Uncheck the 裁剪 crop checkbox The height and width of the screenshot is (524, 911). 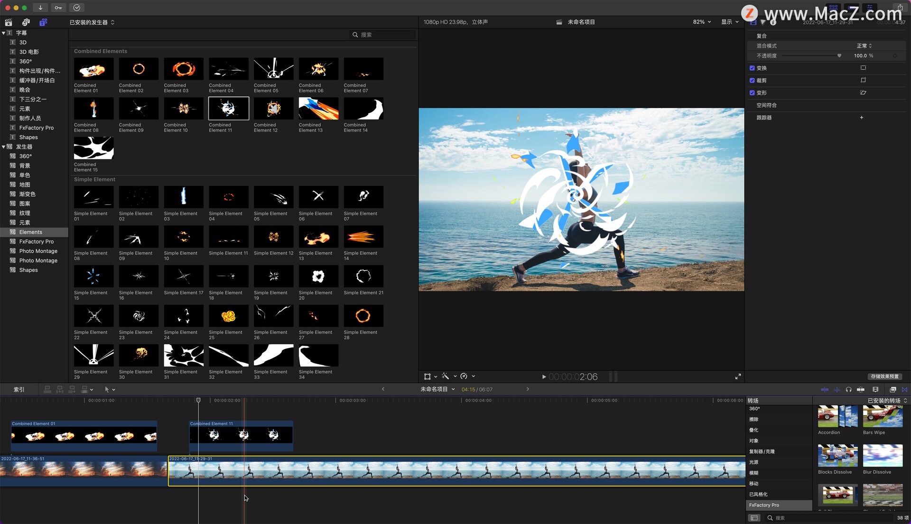click(752, 81)
